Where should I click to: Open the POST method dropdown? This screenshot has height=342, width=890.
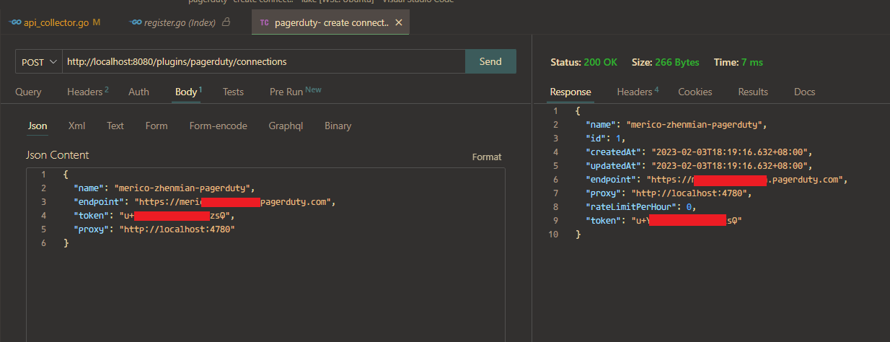tap(39, 62)
